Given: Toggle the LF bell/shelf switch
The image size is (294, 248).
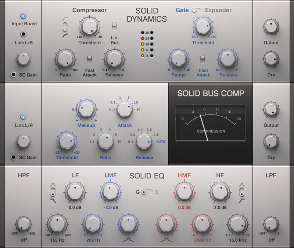Looking at the screenshot, I should 53,192.
